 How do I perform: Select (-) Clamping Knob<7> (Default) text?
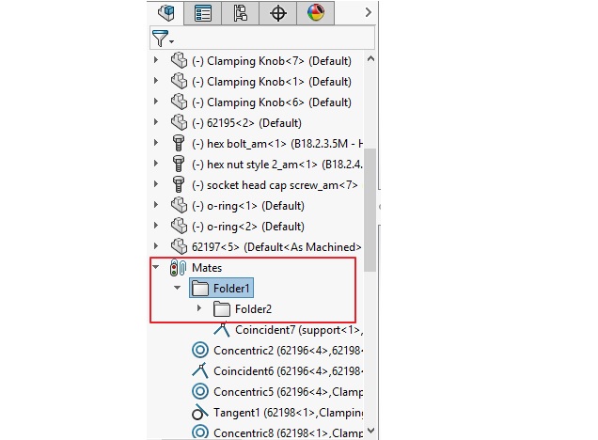pyautogui.click(x=272, y=61)
